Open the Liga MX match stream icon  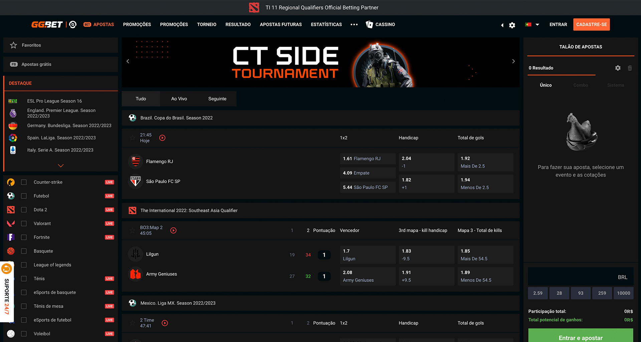click(165, 323)
